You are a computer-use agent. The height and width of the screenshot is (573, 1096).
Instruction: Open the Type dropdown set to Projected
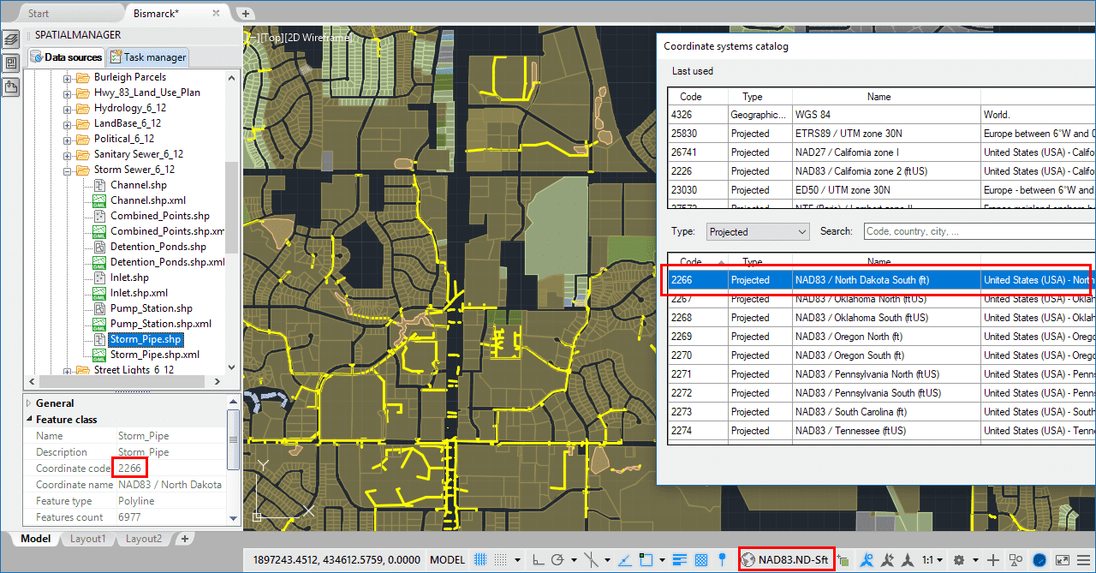[x=759, y=232]
